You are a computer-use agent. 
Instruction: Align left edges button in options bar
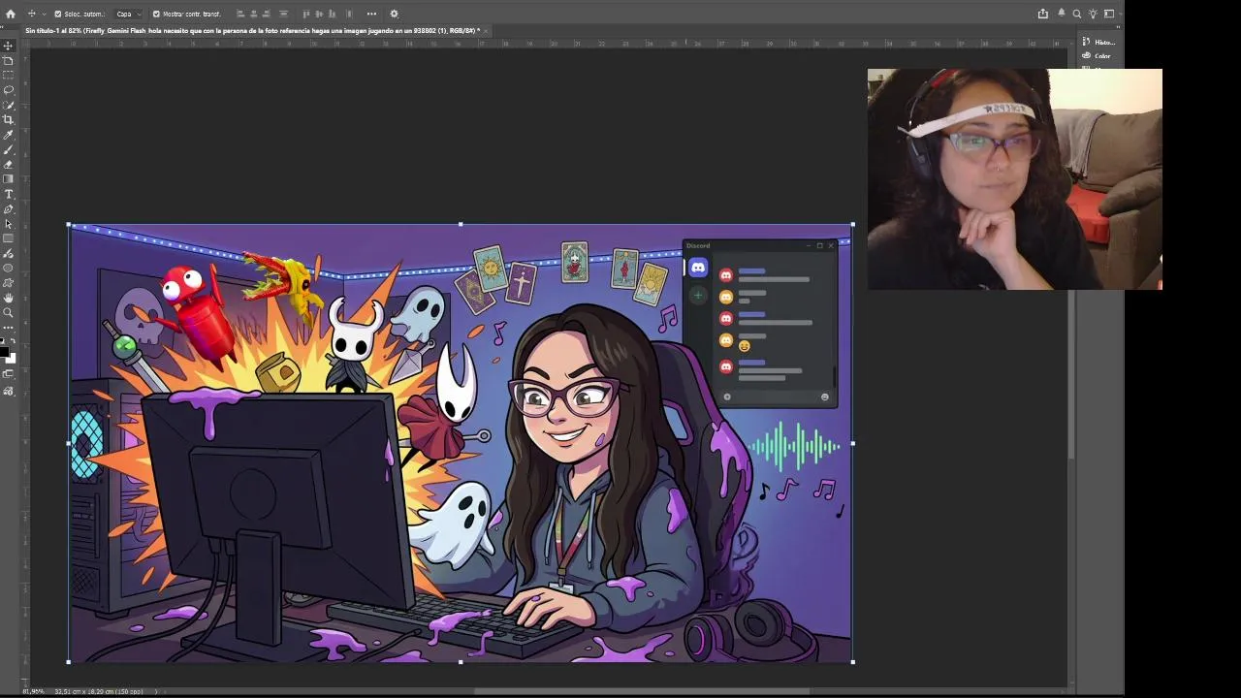point(240,14)
